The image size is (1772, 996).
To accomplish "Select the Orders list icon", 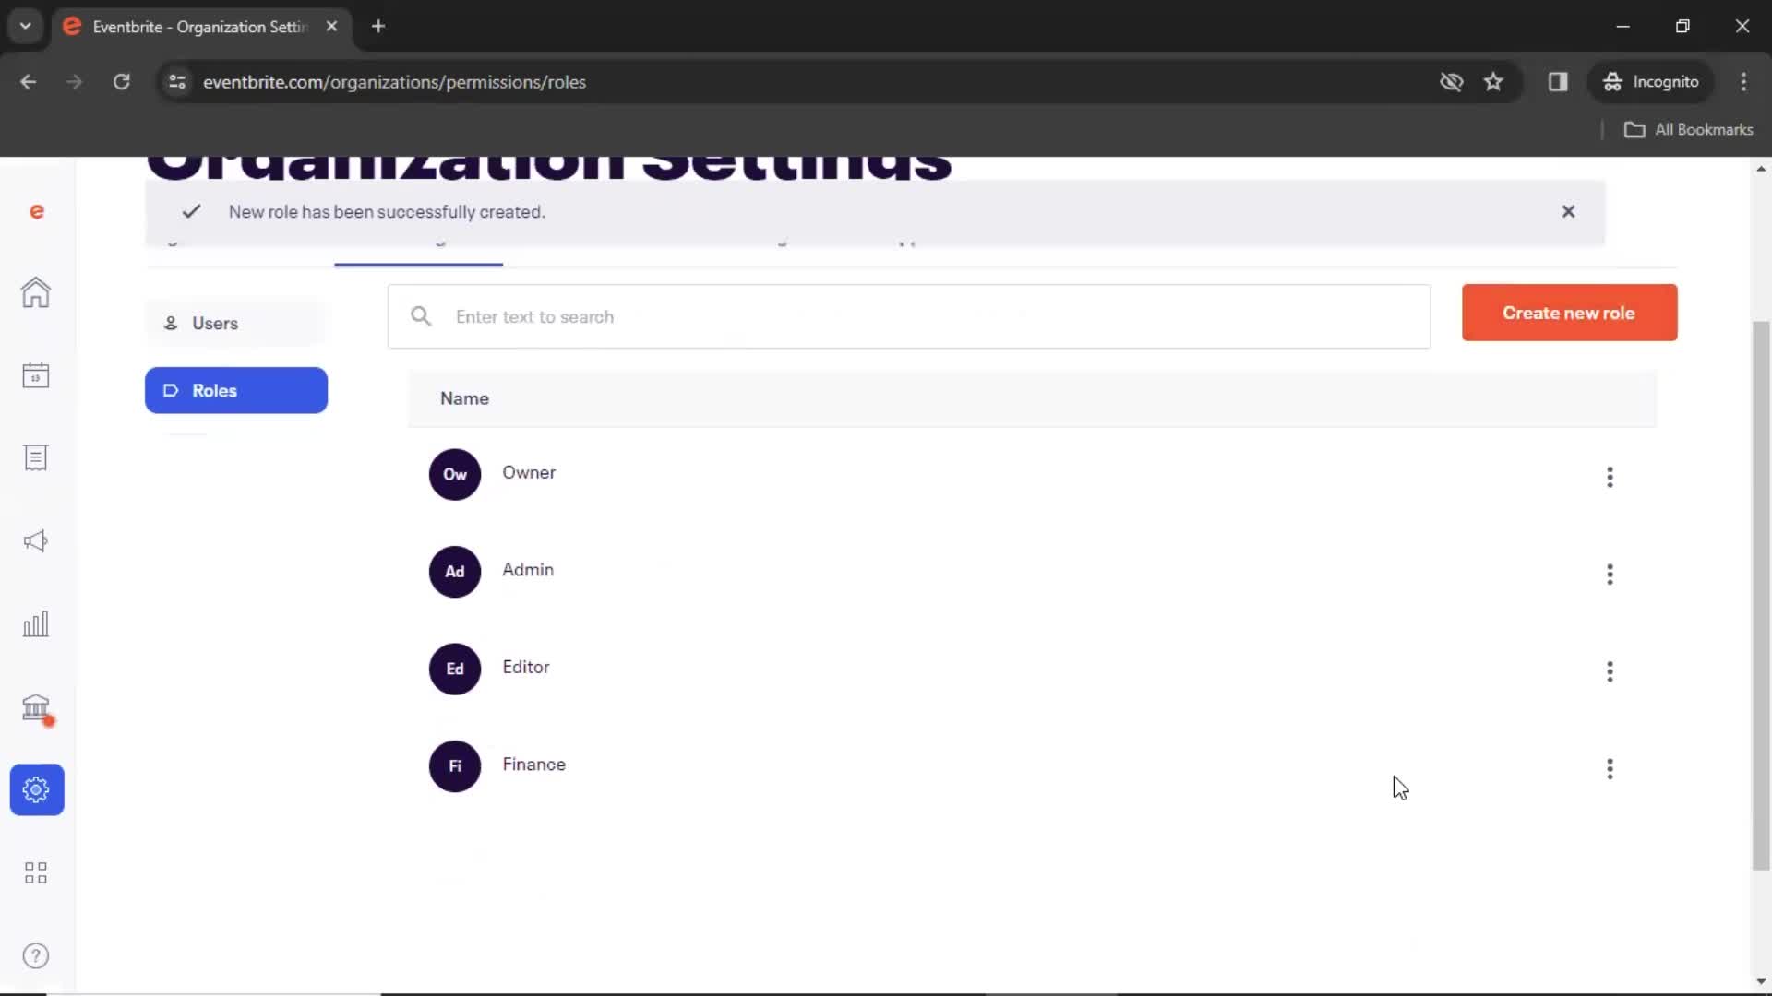I will coord(35,457).
